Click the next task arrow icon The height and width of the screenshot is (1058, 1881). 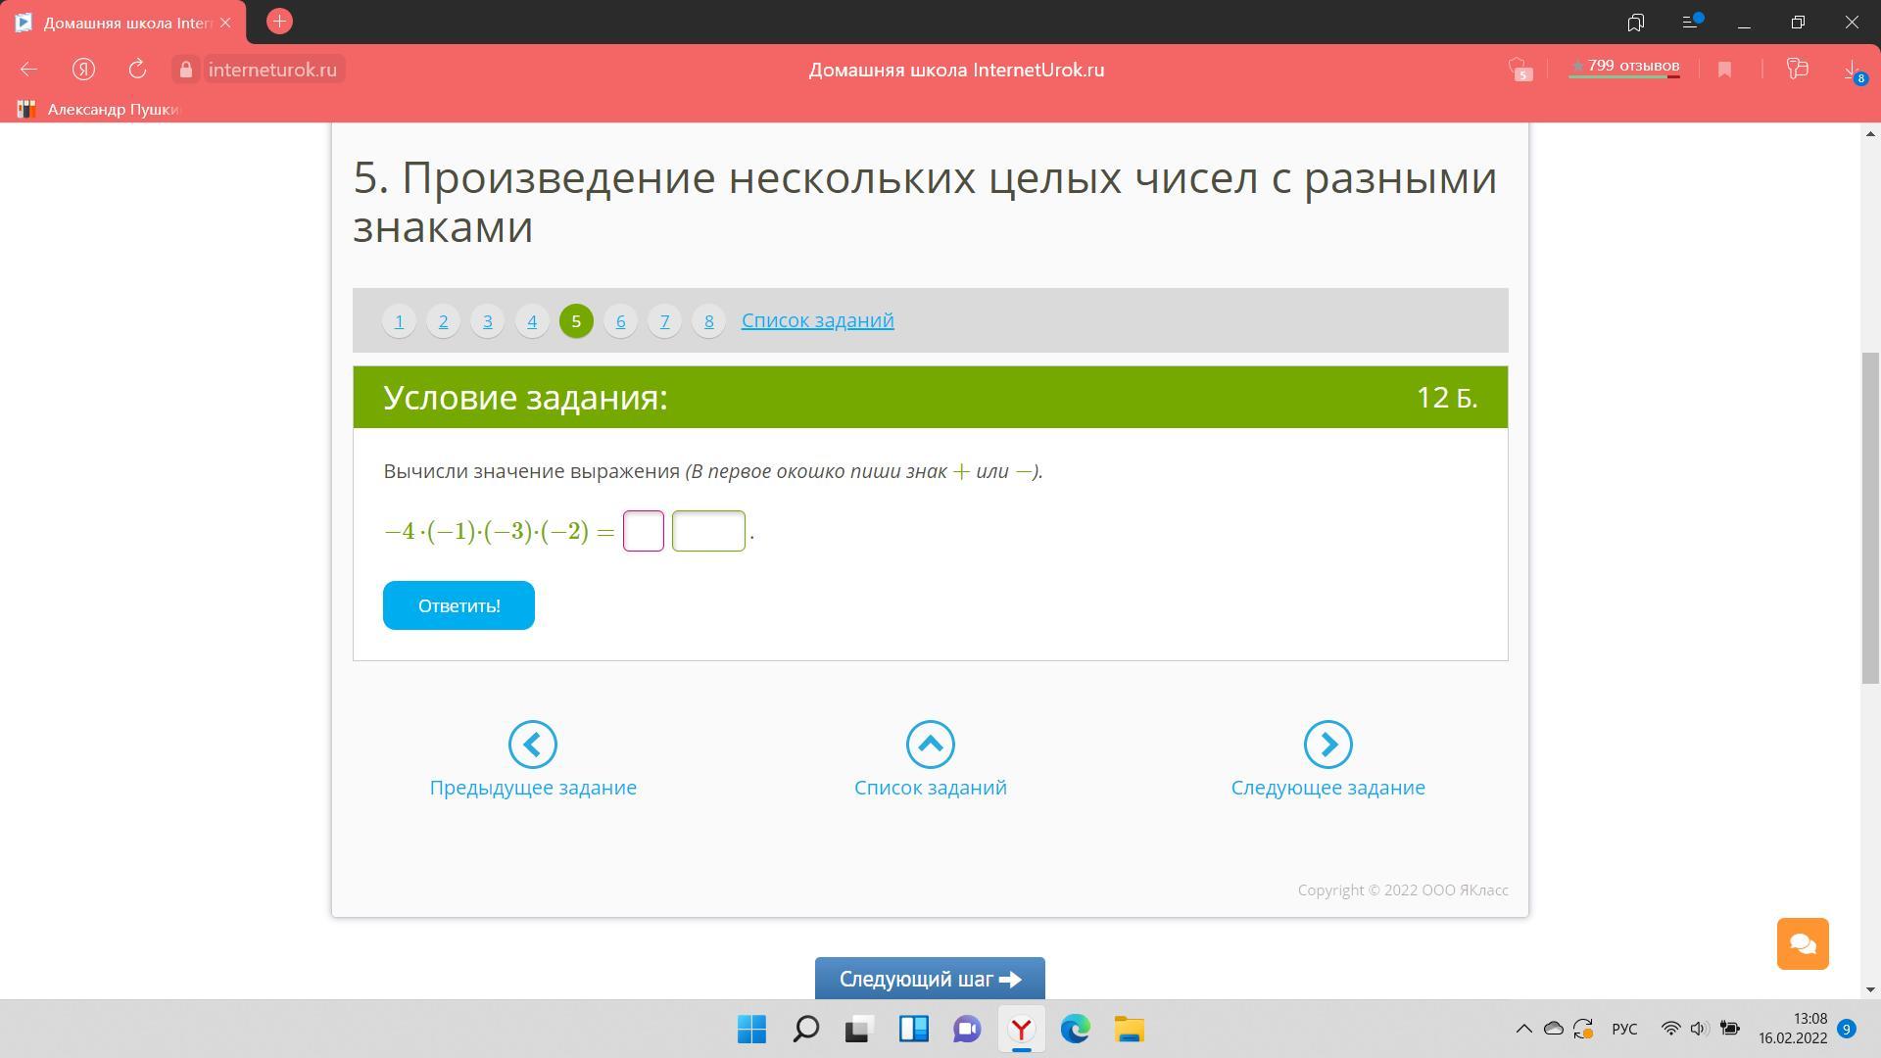pos(1327,745)
